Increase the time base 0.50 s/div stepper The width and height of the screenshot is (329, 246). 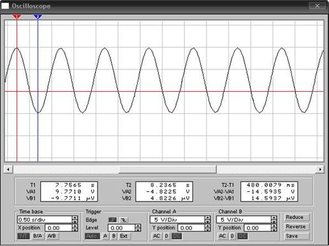click(75, 217)
